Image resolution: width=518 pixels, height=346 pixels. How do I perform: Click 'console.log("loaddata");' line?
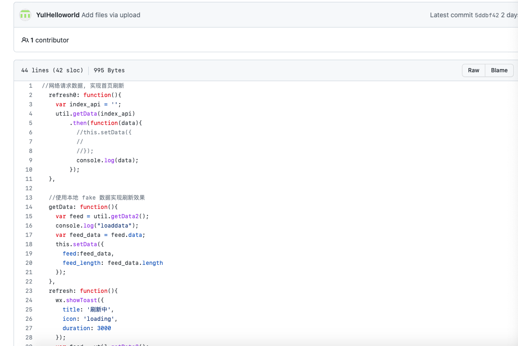[x=97, y=226]
